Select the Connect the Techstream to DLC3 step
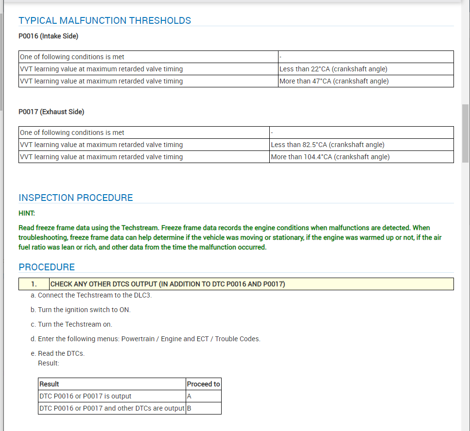 [91, 295]
